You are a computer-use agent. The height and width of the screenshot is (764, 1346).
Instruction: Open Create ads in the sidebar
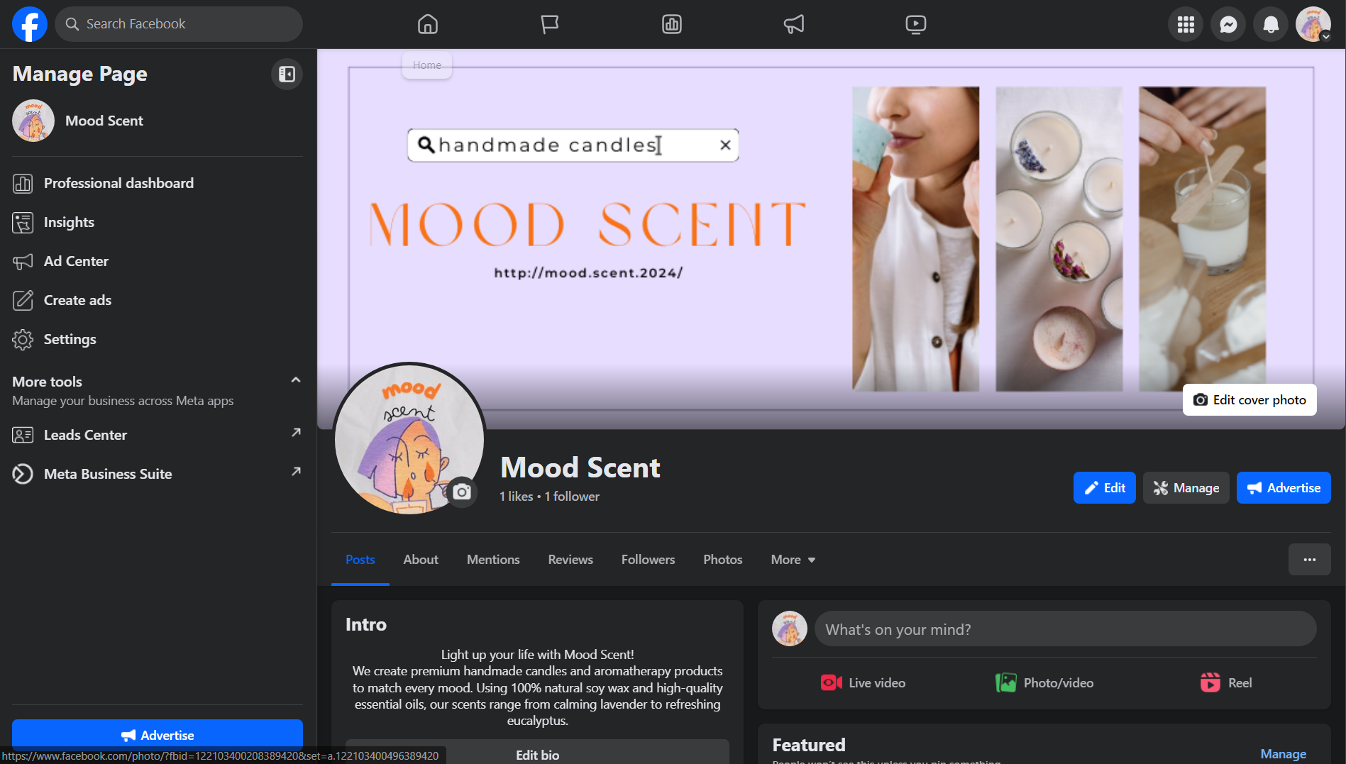tap(158, 300)
